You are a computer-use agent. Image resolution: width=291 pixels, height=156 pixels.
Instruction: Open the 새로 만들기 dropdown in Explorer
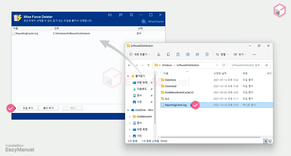(140, 54)
